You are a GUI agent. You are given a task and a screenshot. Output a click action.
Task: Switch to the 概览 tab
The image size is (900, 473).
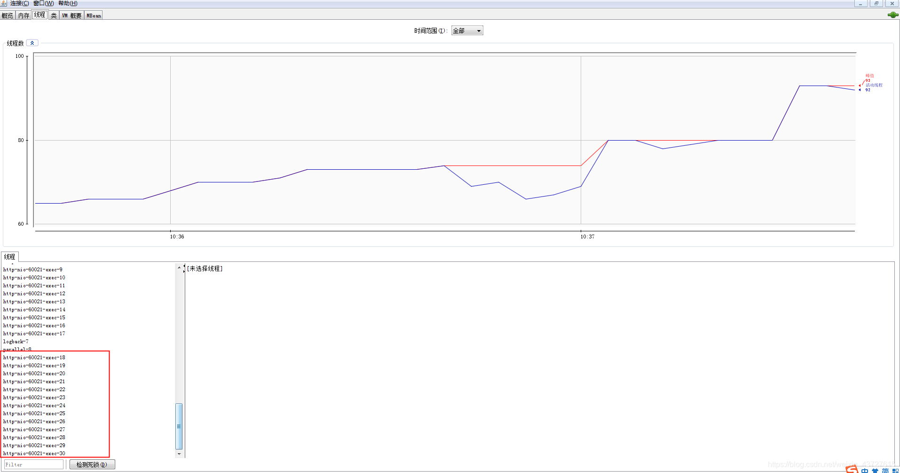point(8,16)
